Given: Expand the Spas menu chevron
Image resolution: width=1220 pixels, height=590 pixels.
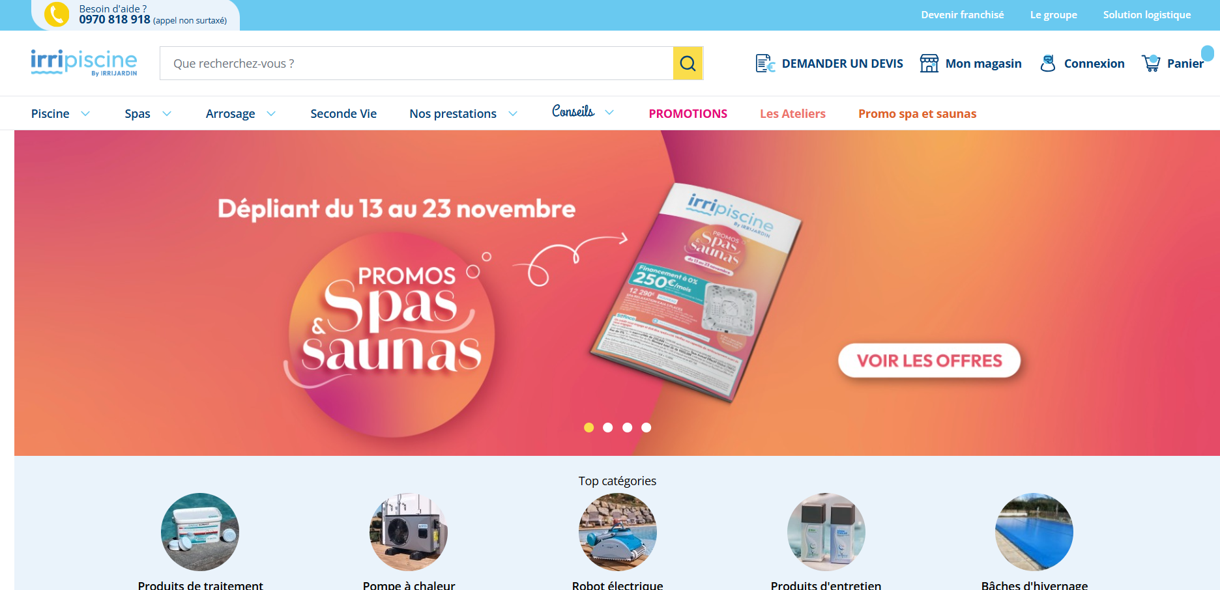Looking at the screenshot, I should coord(167,113).
